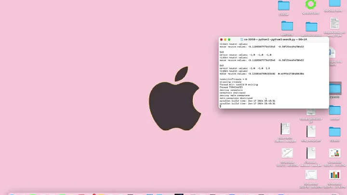This screenshot has height=195, width=347.
Task: Click the terminal cursor on the last line
Action: [x=220, y=106]
